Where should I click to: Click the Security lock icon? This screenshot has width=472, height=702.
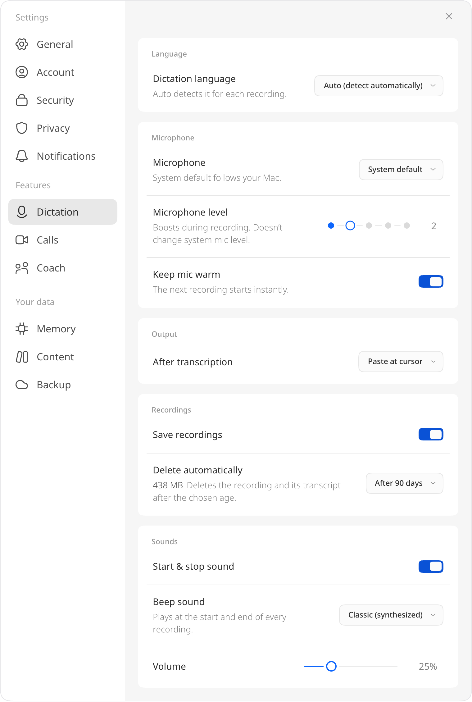tap(22, 100)
